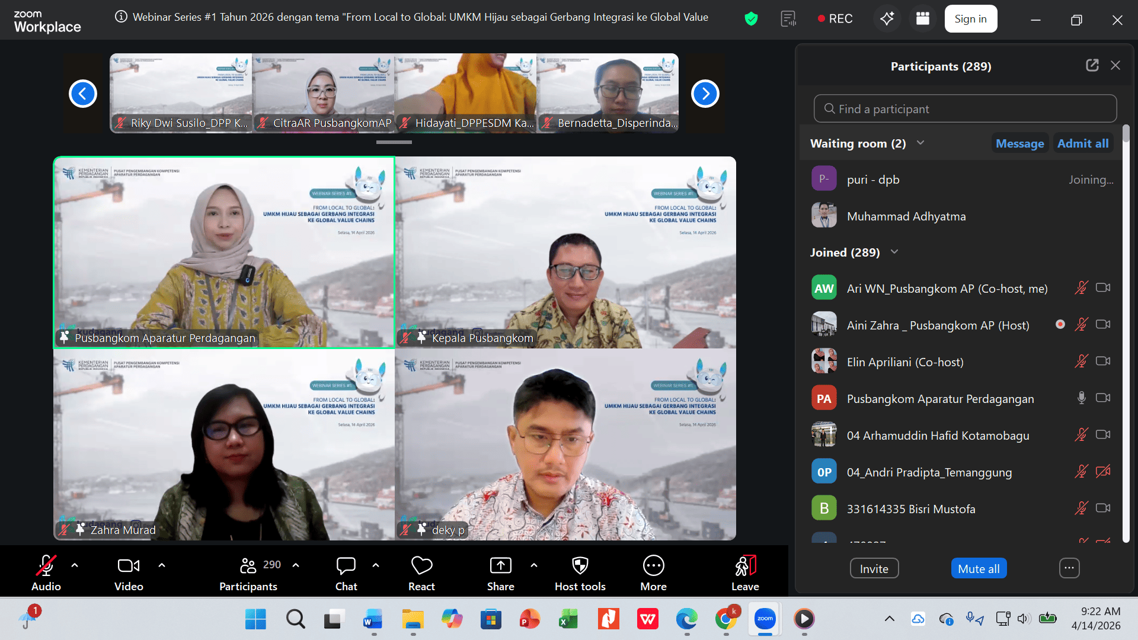The image size is (1138, 640).
Task: Open the view layout grid icon
Action: pos(922,18)
